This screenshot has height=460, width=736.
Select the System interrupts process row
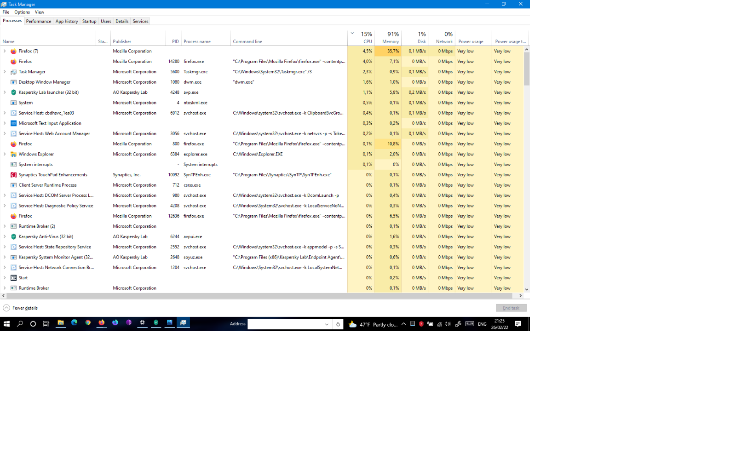point(262,165)
